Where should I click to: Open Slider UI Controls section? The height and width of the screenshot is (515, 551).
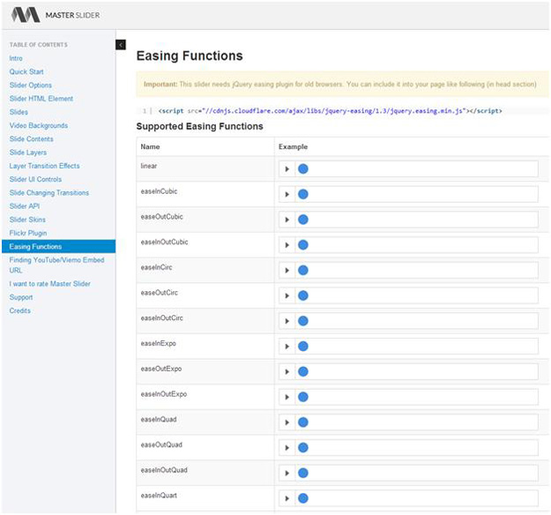click(35, 179)
